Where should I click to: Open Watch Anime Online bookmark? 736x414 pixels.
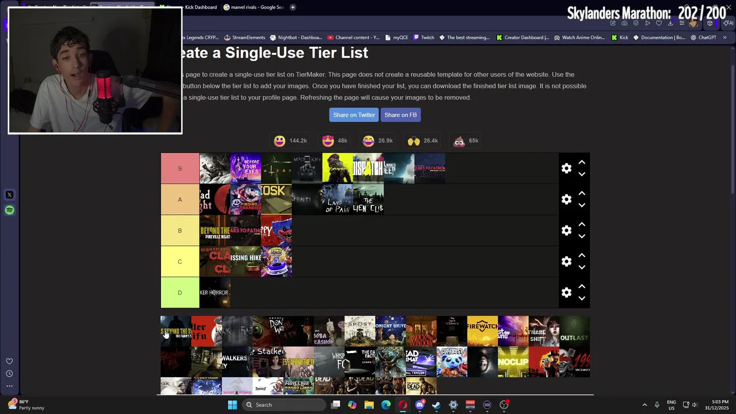pos(580,37)
